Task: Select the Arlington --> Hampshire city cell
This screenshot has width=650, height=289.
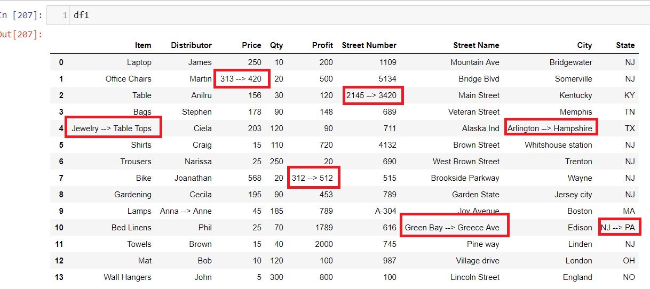Action: [550, 127]
